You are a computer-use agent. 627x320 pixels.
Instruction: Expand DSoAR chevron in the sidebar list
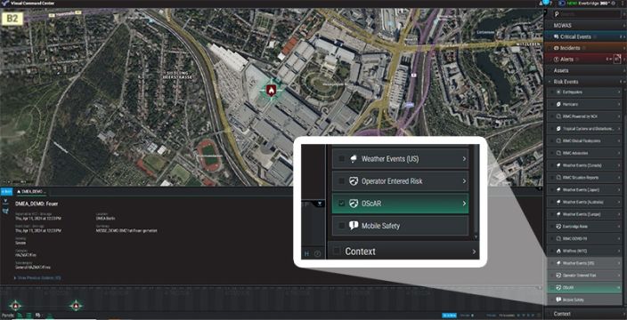pos(619,287)
